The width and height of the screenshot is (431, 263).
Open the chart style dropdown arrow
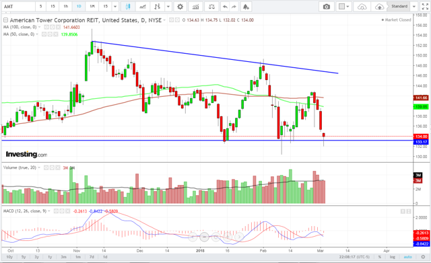pos(168,7)
